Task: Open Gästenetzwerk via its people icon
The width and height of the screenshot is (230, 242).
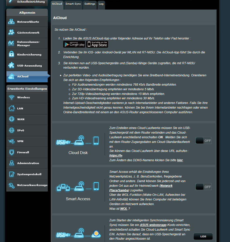Action: pyautogui.click(x=12, y=33)
